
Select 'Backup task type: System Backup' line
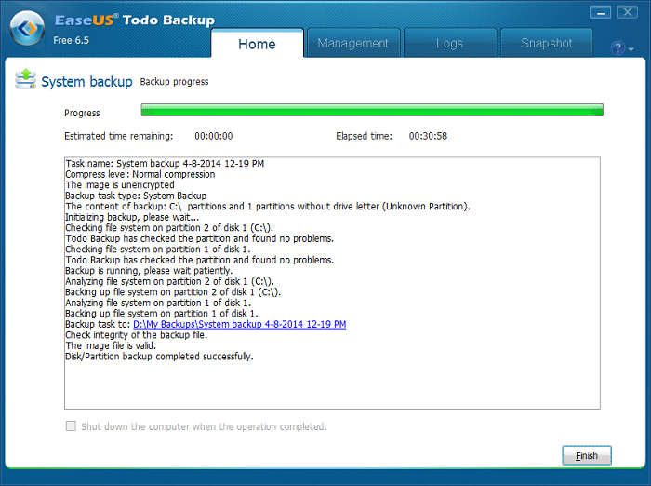(x=136, y=196)
